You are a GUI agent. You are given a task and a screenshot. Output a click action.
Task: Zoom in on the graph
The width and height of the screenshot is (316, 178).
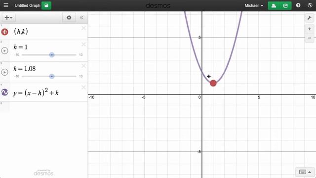(310, 29)
